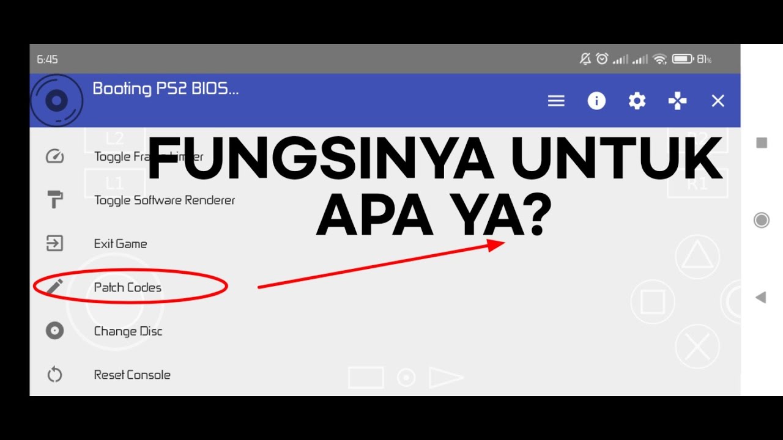Click the circular arrows icon beside Reset Console
Viewport: 783px width, 440px height.
[55, 375]
